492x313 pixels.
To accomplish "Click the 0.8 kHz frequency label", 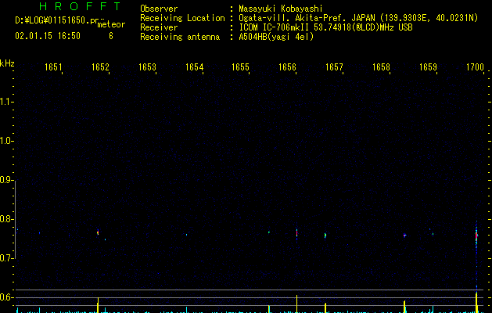I will 6,219.
